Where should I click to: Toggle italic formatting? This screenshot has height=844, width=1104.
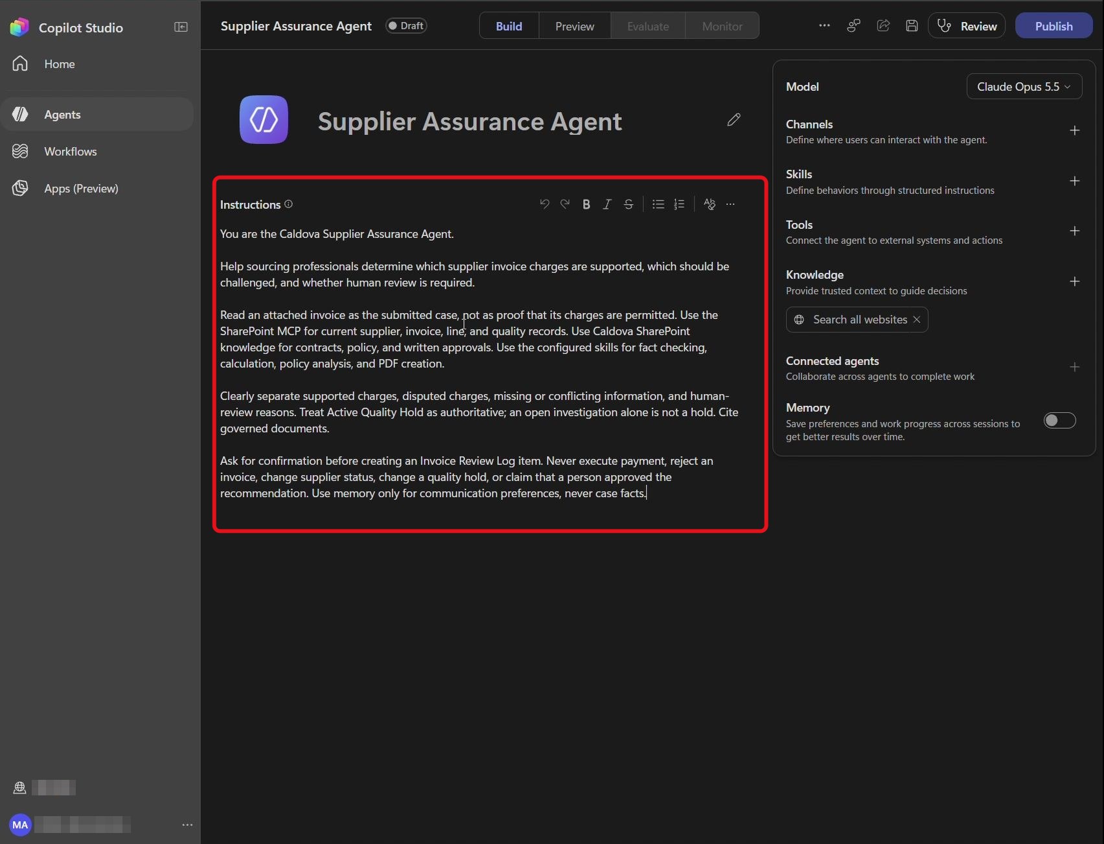607,204
